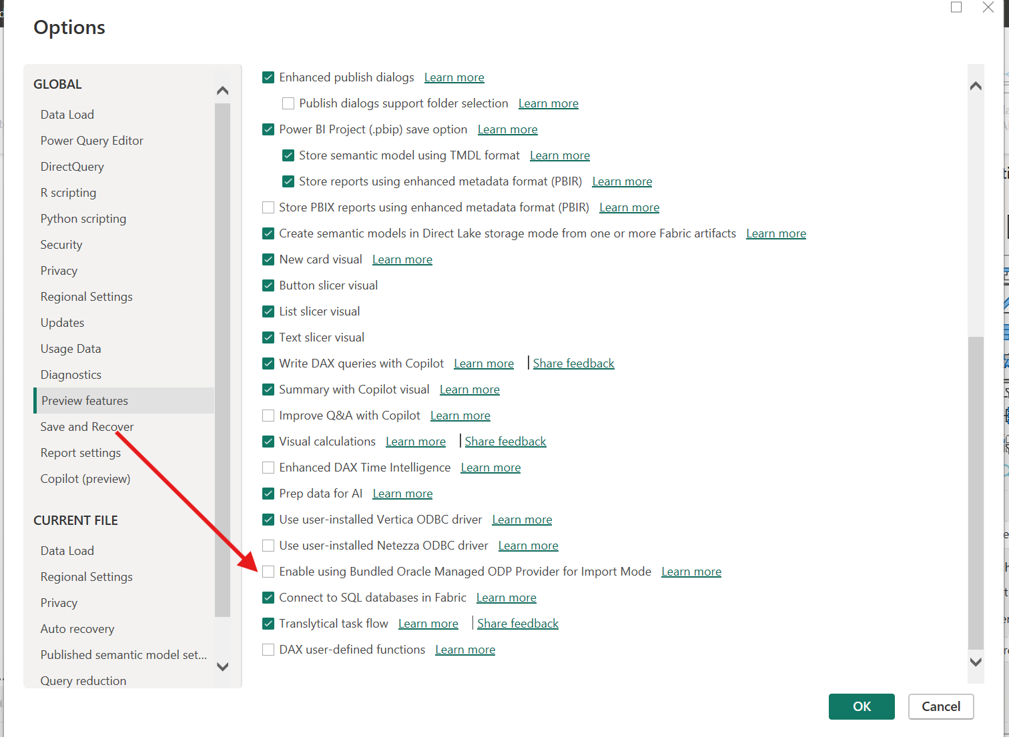Image resolution: width=1009 pixels, height=737 pixels.
Task: Disable "Summary with Copilot visual"
Action: click(x=268, y=389)
